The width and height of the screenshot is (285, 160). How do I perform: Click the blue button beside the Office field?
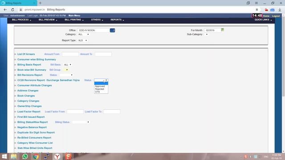112,30
